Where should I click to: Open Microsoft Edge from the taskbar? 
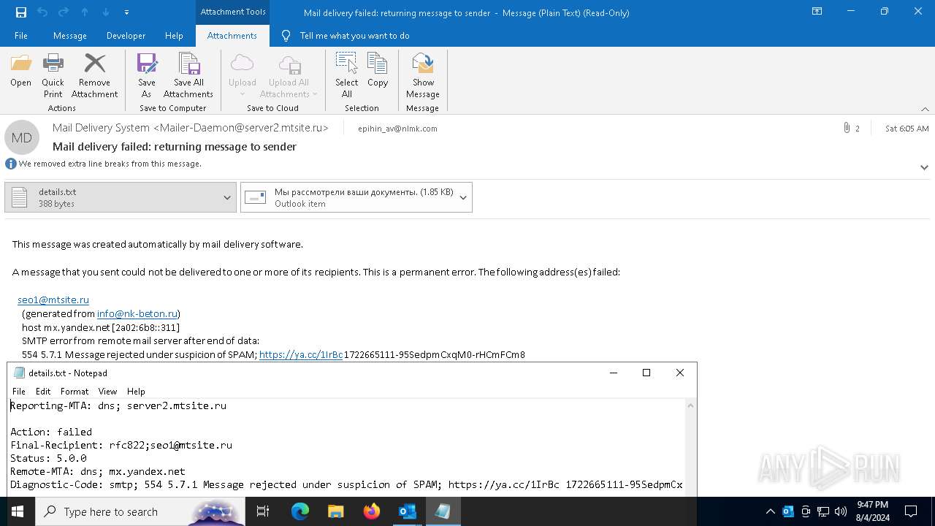tap(300, 511)
